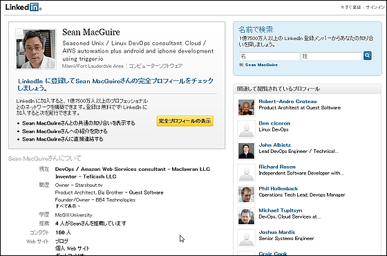Expand the すべて表示 past positions dropdown
The image size is (387, 256).
pyautogui.click(x=68, y=206)
